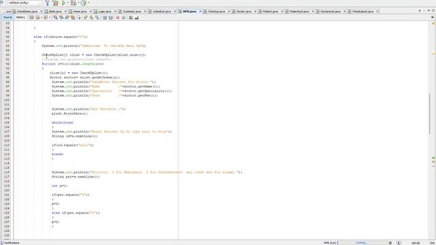Viewport: 436px width, 245px height.
Task: Close the Customer.java tab
Action: 145,12
